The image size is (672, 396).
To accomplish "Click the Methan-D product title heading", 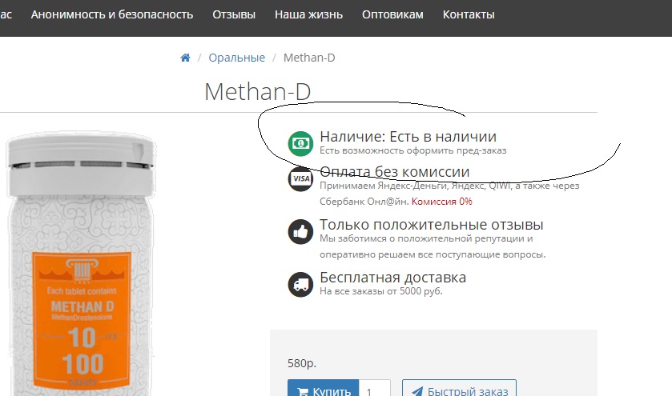I will click(x=257, y=92).
